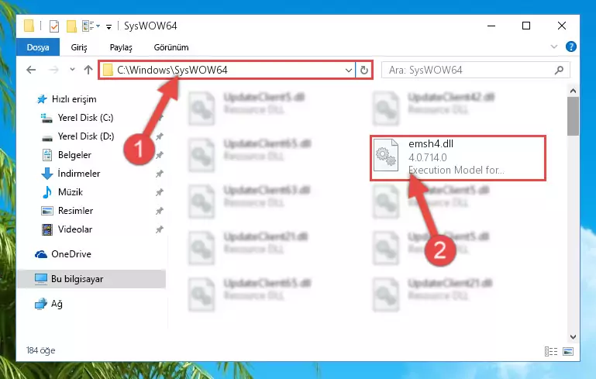Open Yerel Disk (C:) in sidebar
The image size is (596, 379).
pos(85,118)
